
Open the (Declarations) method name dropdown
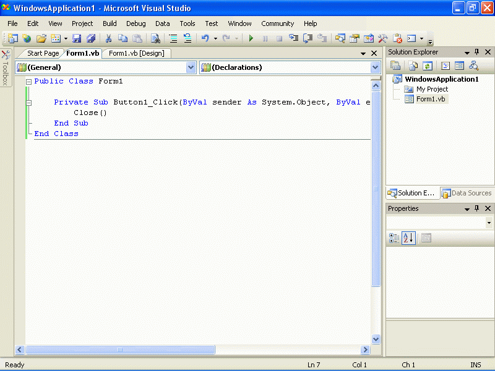(x=375, y=67)
